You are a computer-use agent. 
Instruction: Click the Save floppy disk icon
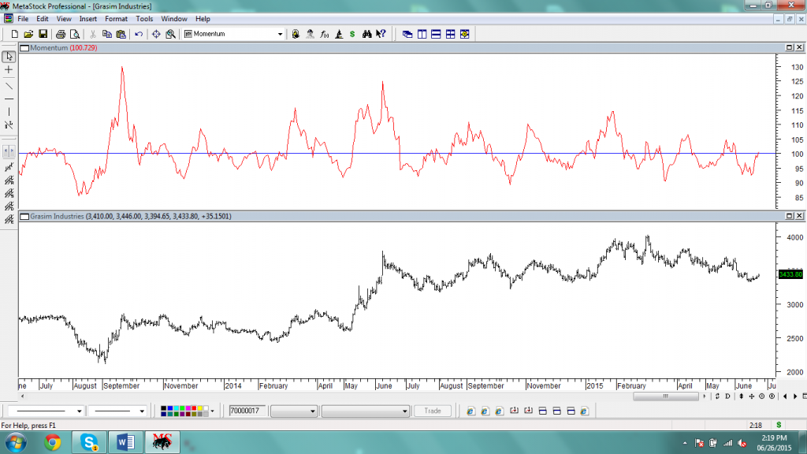(43, 34)
